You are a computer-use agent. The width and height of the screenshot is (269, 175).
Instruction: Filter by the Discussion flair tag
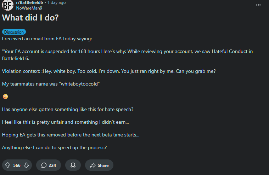[14, 32]
